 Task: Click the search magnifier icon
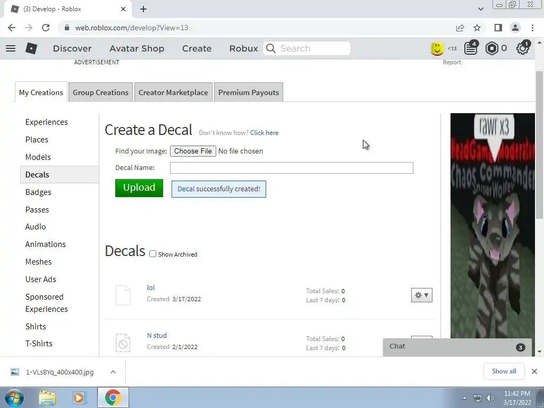(271, 48)
